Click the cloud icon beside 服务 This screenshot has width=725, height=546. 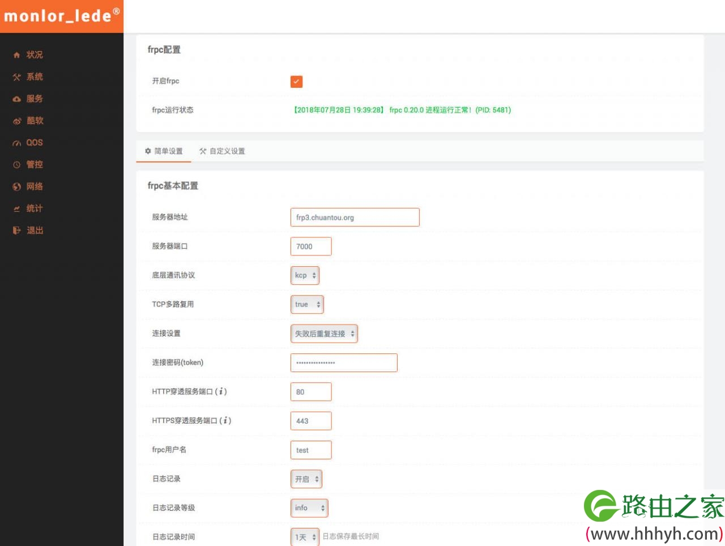pyautogui.click(x=16, y=99)
